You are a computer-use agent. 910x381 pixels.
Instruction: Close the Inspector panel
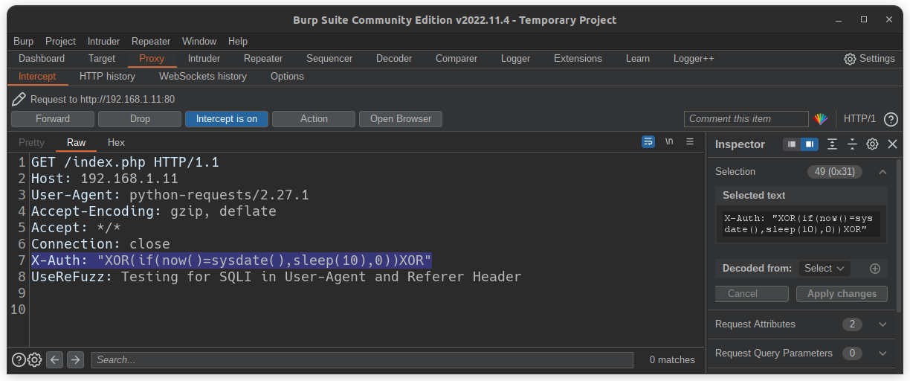(x=893, y=144)
